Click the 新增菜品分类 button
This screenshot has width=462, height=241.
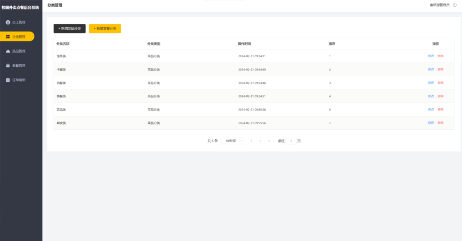(x=69, y=28)
